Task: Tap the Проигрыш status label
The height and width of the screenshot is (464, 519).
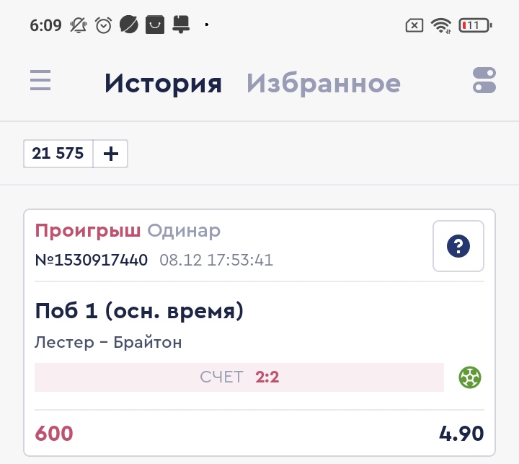Action: (88, 231)
